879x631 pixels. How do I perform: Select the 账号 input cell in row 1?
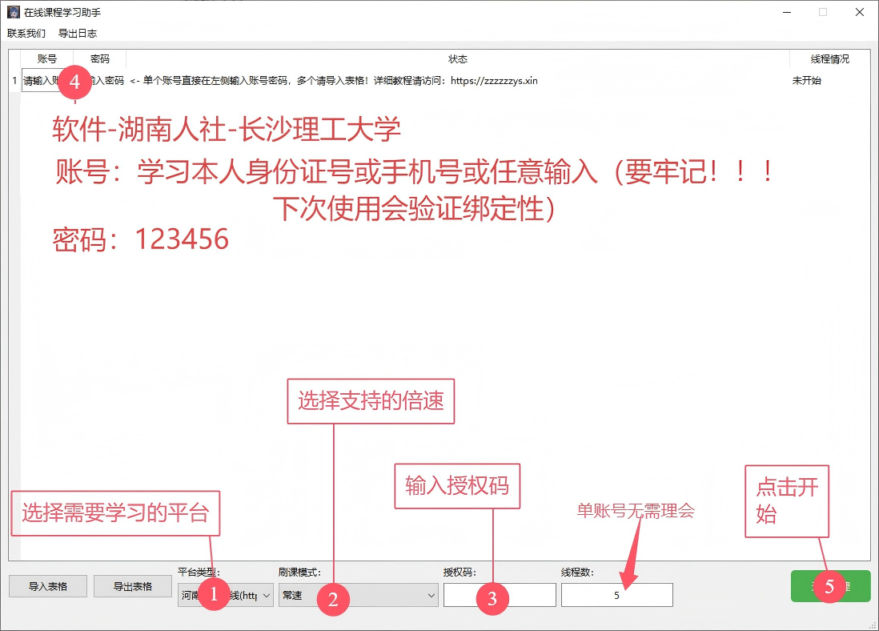pos(40,81)
